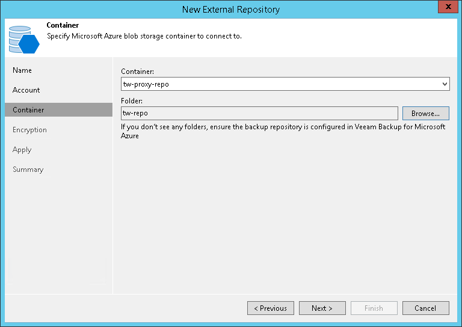Click the Azure repository icon in header

coord(23,38)
